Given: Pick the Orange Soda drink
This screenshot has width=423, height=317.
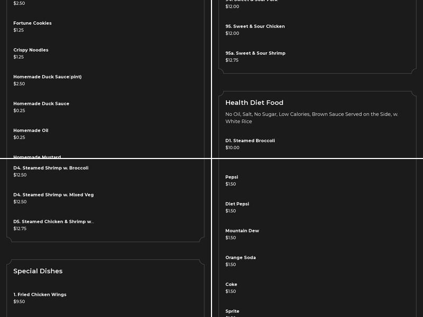Looking at the screenshot, I should [x=241, y=258].
